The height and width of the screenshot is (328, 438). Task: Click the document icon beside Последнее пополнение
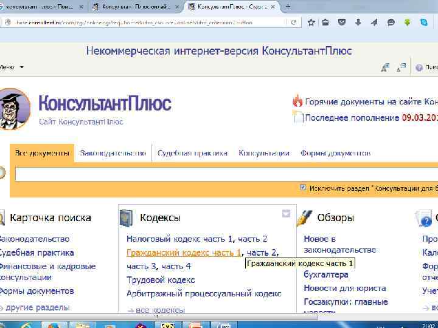(x=297, y=117)
